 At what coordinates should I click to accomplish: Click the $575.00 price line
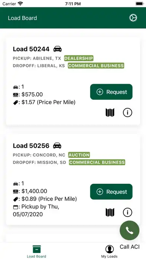[28, 95]
